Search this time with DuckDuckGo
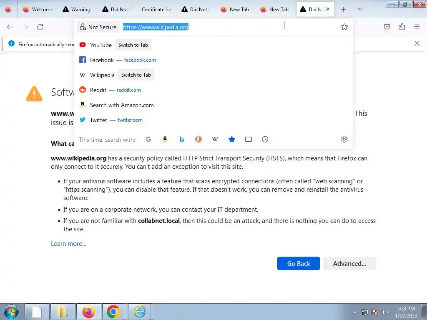 pos(198,139)
